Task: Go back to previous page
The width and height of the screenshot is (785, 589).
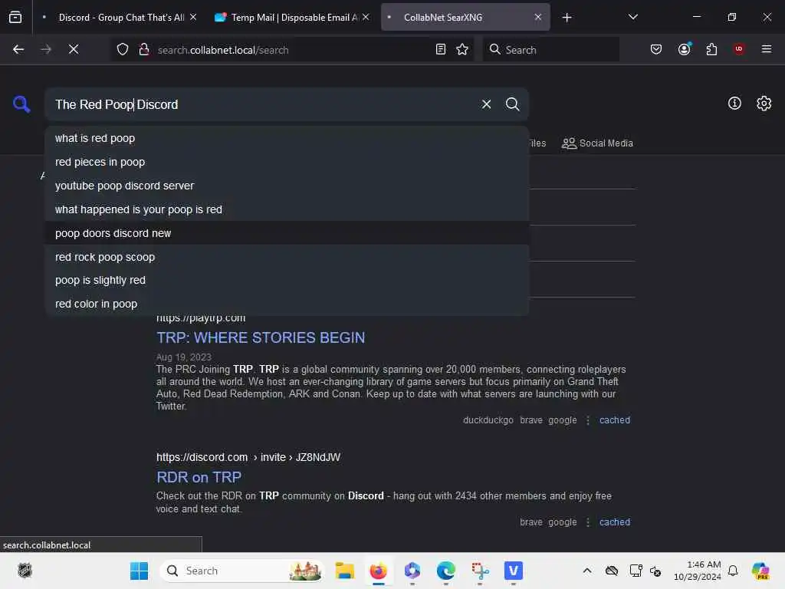Action: click(18, 49)
